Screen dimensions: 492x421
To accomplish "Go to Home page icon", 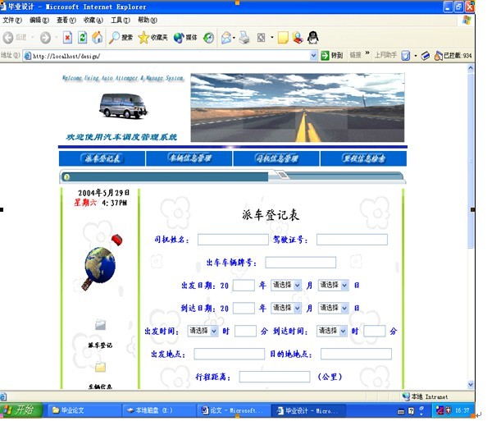I will pyautogui.click(x=97, y=38).
